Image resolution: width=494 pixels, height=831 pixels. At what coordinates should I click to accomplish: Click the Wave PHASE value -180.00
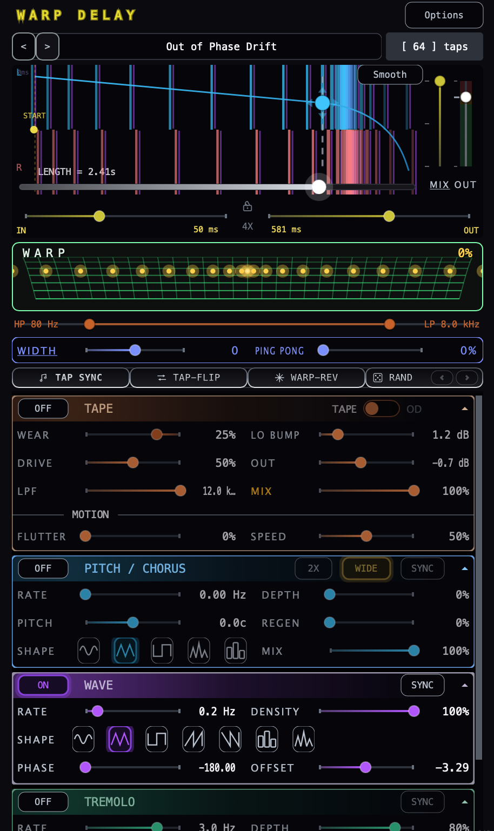pyautogui.click(x=217, y=768)
